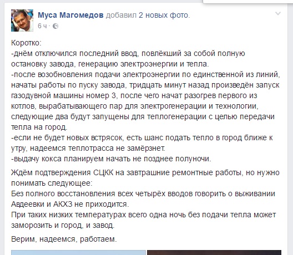Click the 'Авдеевки и АКХЗ не приходится' line
Screen dimensions: 293x255
(70, 204)
